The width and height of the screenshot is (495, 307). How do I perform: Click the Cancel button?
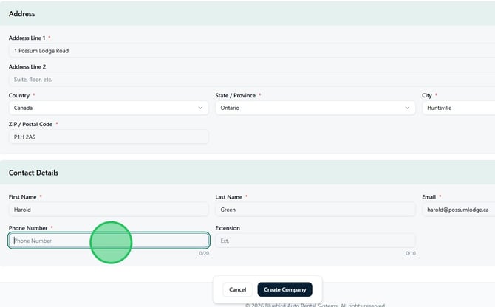tap(237, 289)
